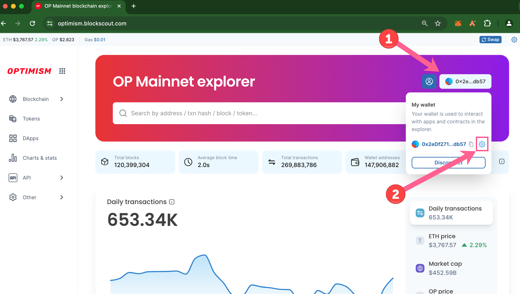Screen dimensions: 520x294
Task: Open the Chrome profile avatar
Action: tap(509, 23)
